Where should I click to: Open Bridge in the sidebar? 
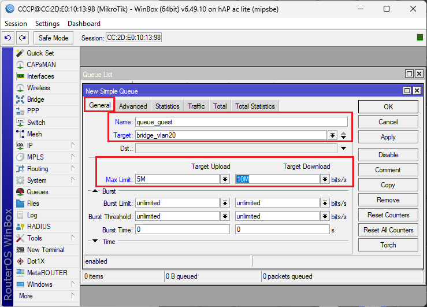47,99
